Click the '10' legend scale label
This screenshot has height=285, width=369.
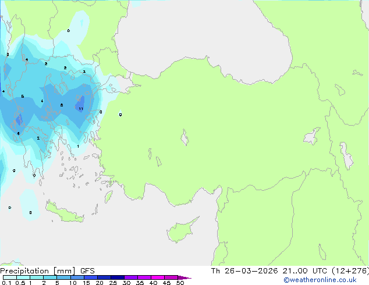coord(73,283)
